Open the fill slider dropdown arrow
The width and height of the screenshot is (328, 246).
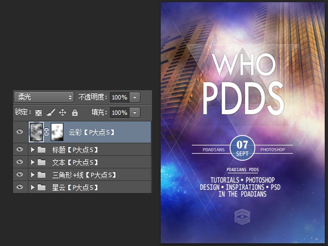coord(135,113)
